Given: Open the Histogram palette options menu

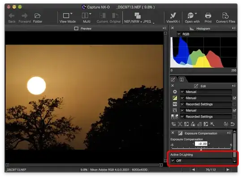Looking at the screenshot, I should click(x=233, y=28).
